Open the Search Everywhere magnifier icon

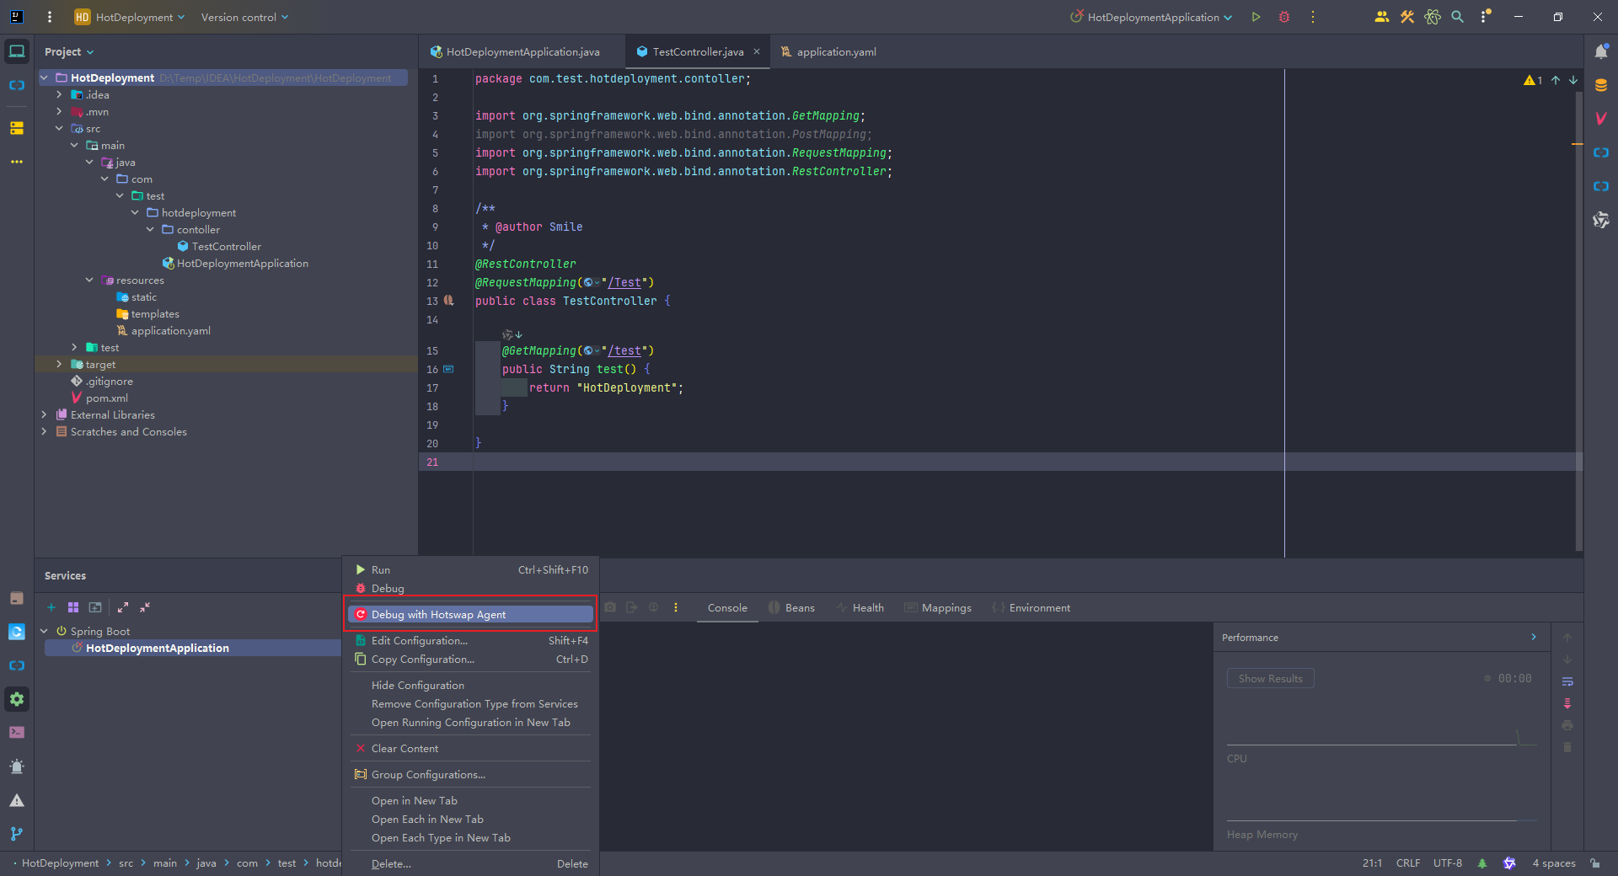[1458, 17]
